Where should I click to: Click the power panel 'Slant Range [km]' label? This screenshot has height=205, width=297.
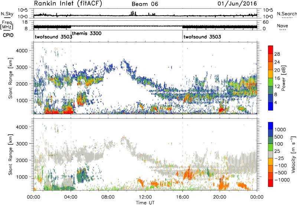point(10,78)
